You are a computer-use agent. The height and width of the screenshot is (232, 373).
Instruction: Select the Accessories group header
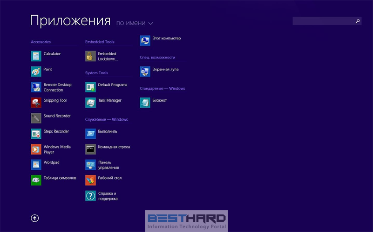pyautogui.click(x=41, y=42)
